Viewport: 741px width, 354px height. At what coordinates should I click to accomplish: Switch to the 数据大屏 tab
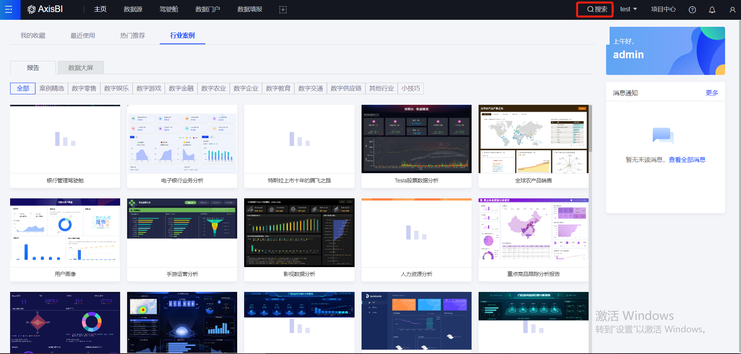[80, 68]
